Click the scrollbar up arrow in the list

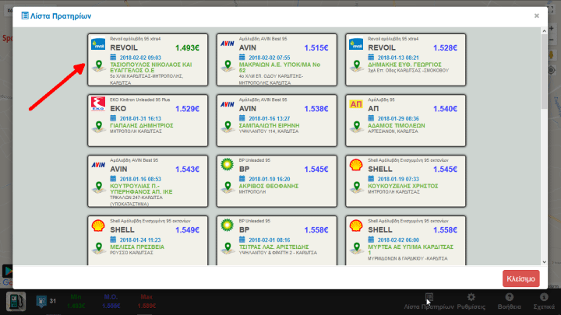(544, 31)
